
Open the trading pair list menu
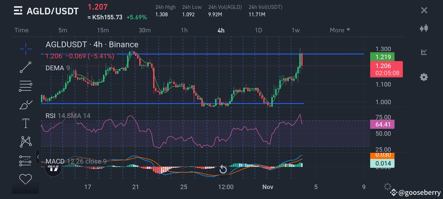[18, 11]
